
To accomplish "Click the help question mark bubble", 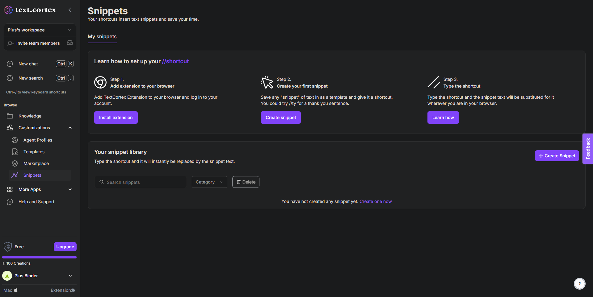I will pyautogui.click(x=579, y=284).
